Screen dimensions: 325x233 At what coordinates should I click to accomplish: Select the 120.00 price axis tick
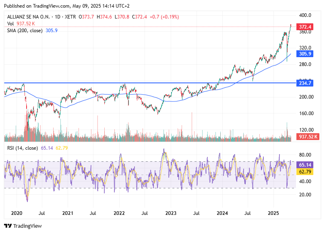click(x=306, y=130)
